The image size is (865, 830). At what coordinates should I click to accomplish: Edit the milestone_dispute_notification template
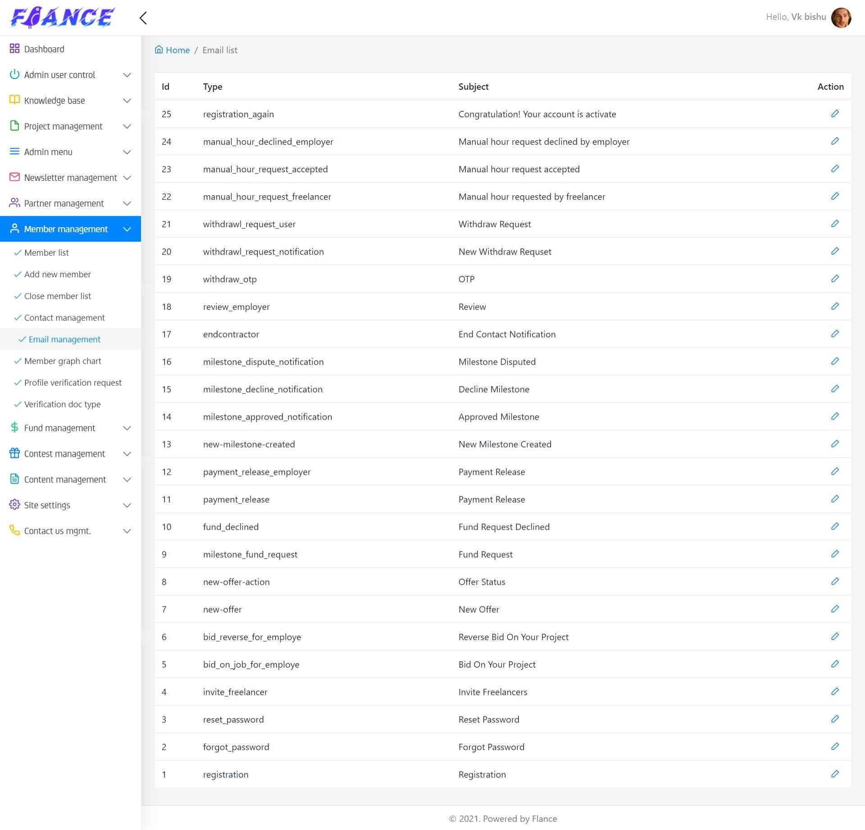[x=835, y=361]
